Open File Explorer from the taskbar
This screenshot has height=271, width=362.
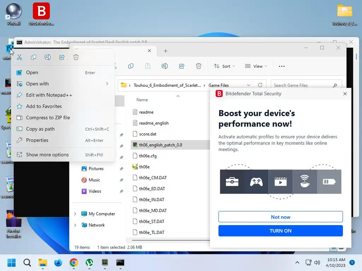[43, 263]
